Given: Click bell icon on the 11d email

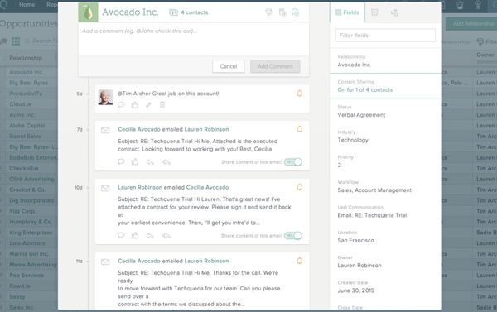Looking at the screenshot, I should pos(300,261).
